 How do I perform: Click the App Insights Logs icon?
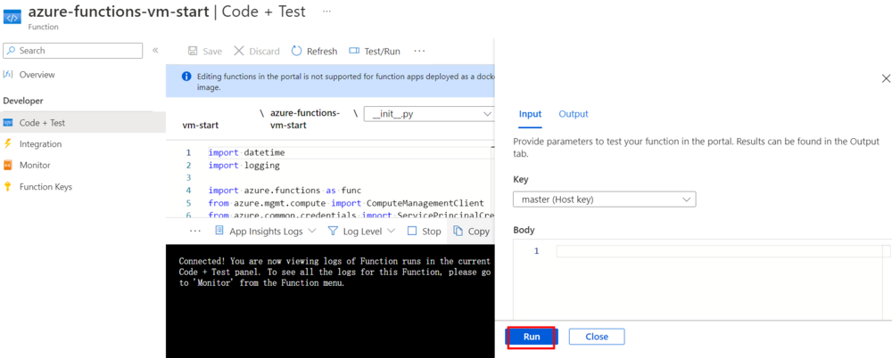click(x=219, y=232)
